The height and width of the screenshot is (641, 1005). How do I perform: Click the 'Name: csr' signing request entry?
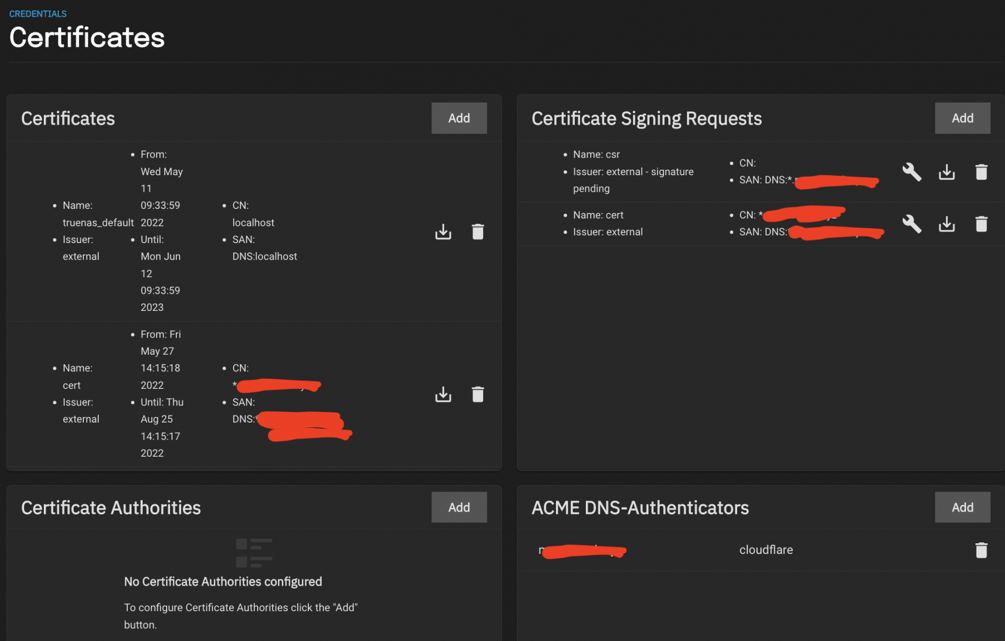tap(596, 154)
